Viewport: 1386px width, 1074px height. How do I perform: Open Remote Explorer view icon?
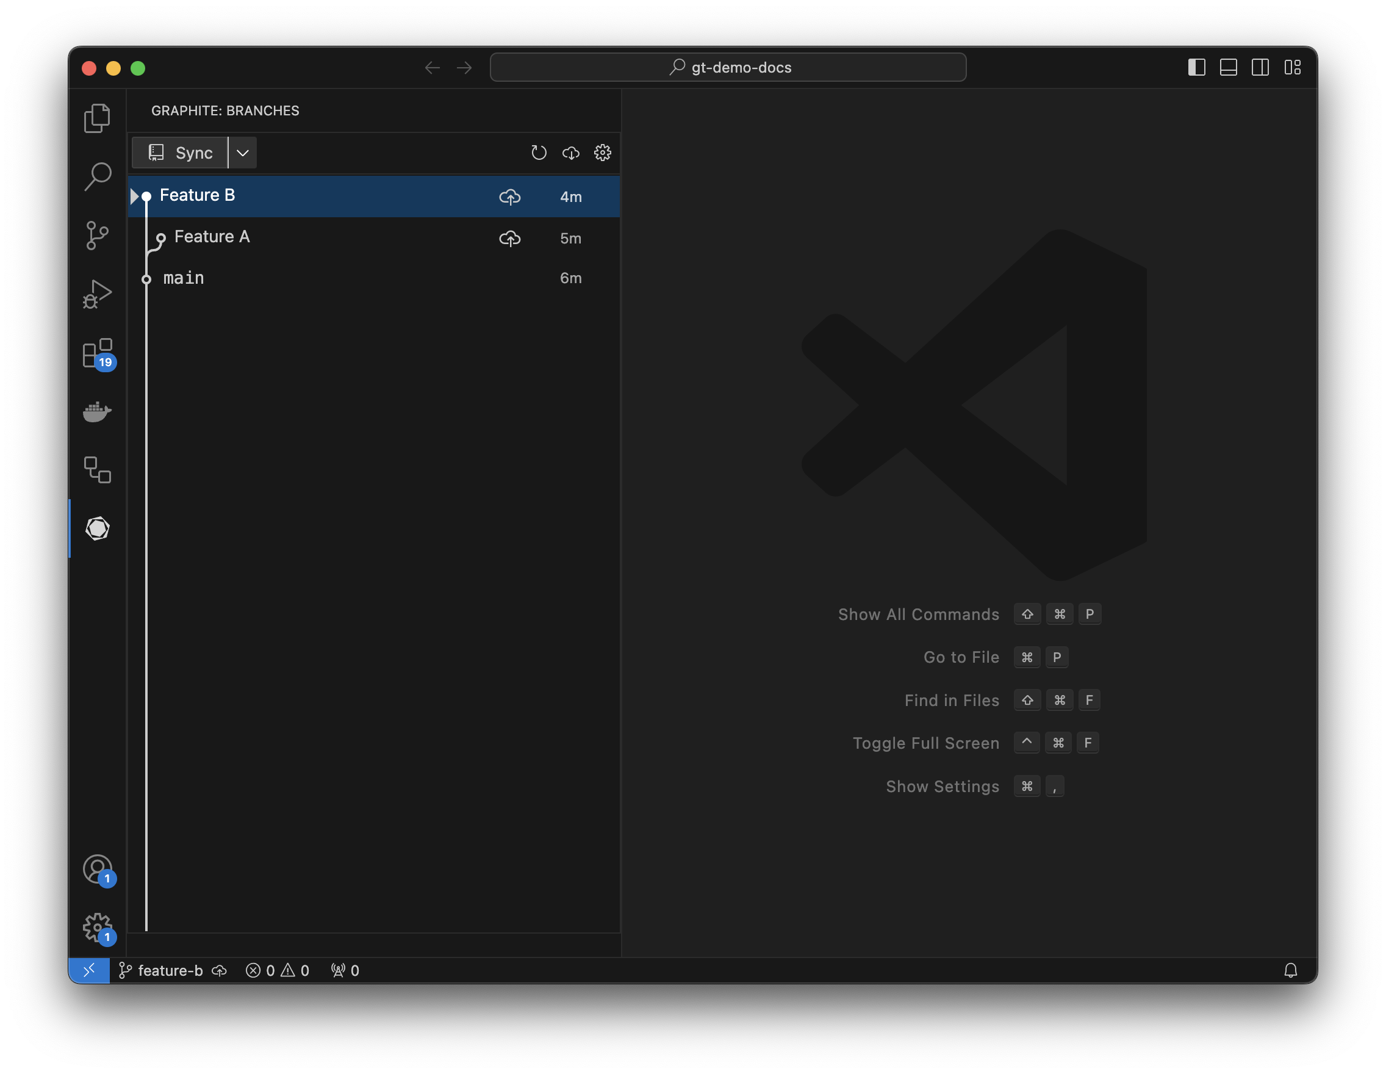(x=97, y=470)
